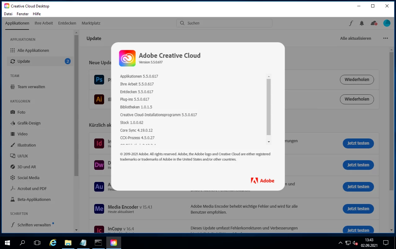Open the notifications bell
396x249 pixels.
(x=362, y=23)
